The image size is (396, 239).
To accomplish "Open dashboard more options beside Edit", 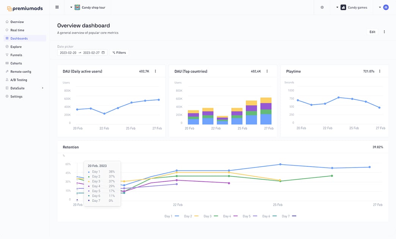I will point(384,32).
